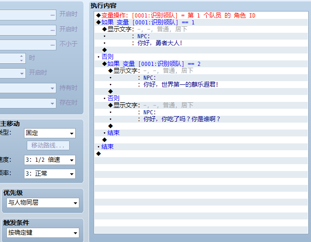Screen dimensions: 311x242
Task: Click the ellipsis field beside the topmost 开启时
Action: pyautogui.click(x=28, y=15)
